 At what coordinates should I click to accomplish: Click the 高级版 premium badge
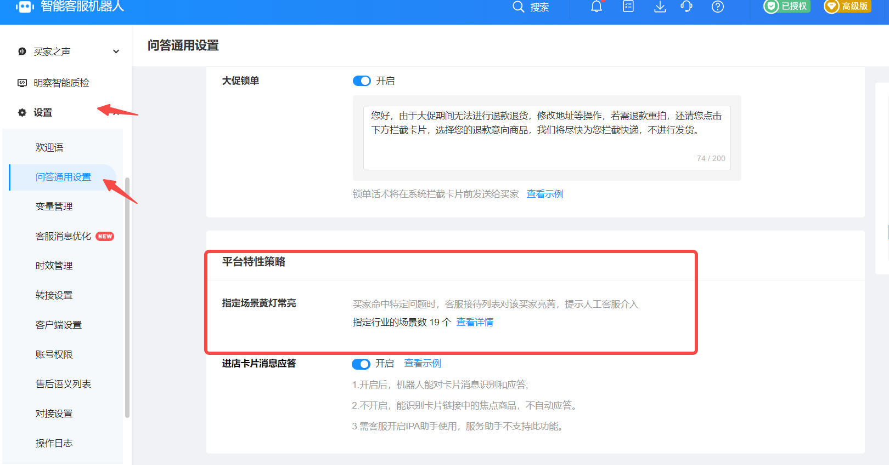847,7
